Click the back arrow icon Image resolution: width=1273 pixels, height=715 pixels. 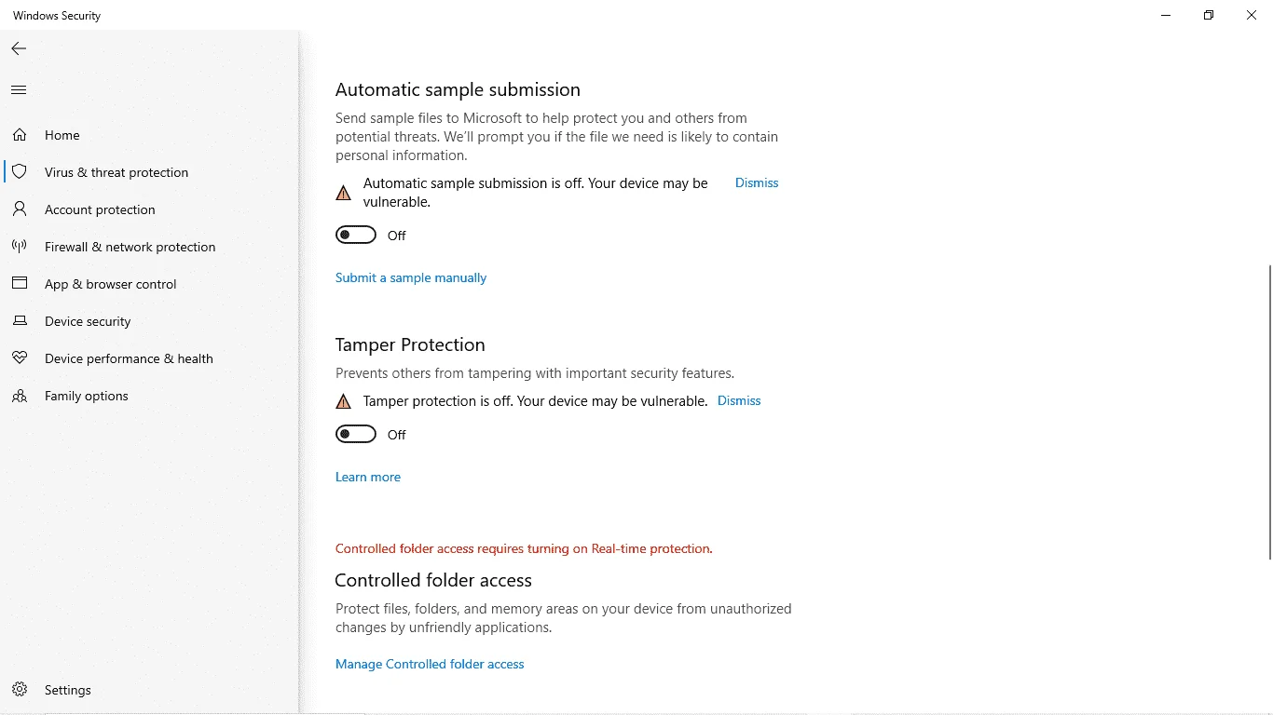(x=19, y=48)
